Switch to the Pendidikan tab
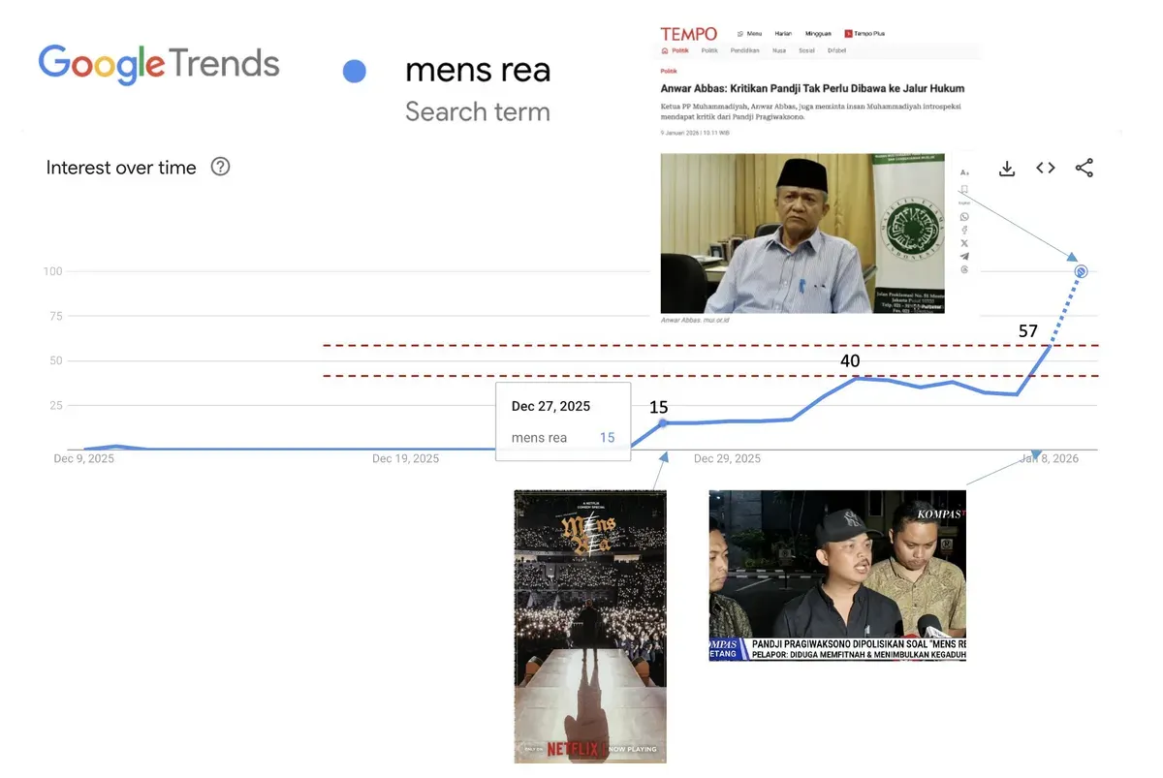Viewport: 1163px width, 778px height. point(745,50)
